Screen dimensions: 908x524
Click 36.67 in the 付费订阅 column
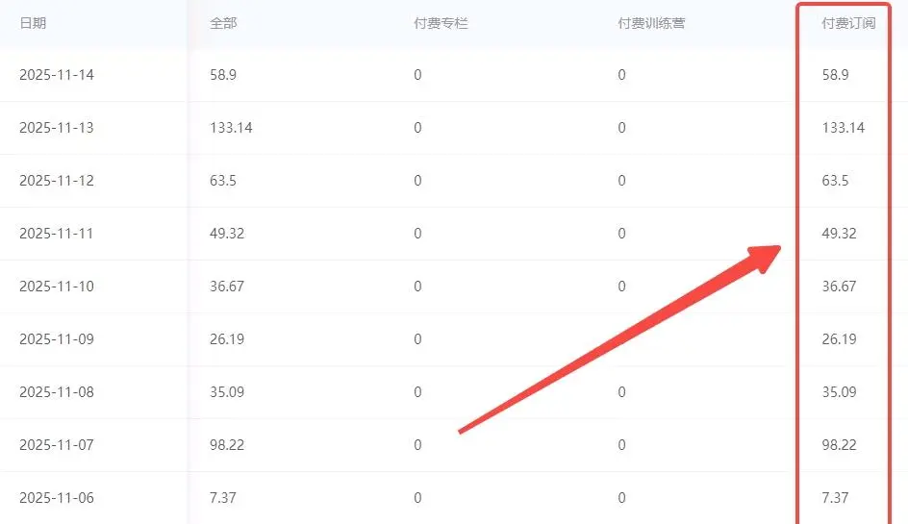840,287
